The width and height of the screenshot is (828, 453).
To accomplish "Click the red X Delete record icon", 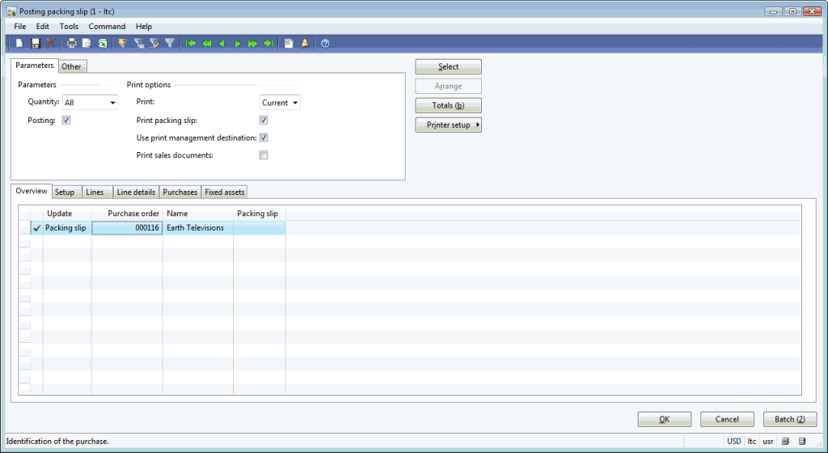I will [51, 44].
